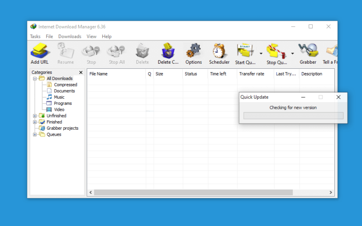
Task: Close the Categories panel
Action: (x=81, y=72)
